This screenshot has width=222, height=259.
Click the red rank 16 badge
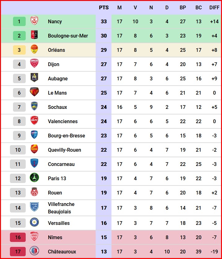pyautogui.click(x=18, y=237)
